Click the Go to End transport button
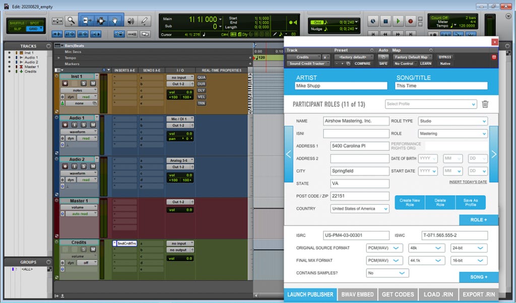The image size is (516, 303). [410, 34]
